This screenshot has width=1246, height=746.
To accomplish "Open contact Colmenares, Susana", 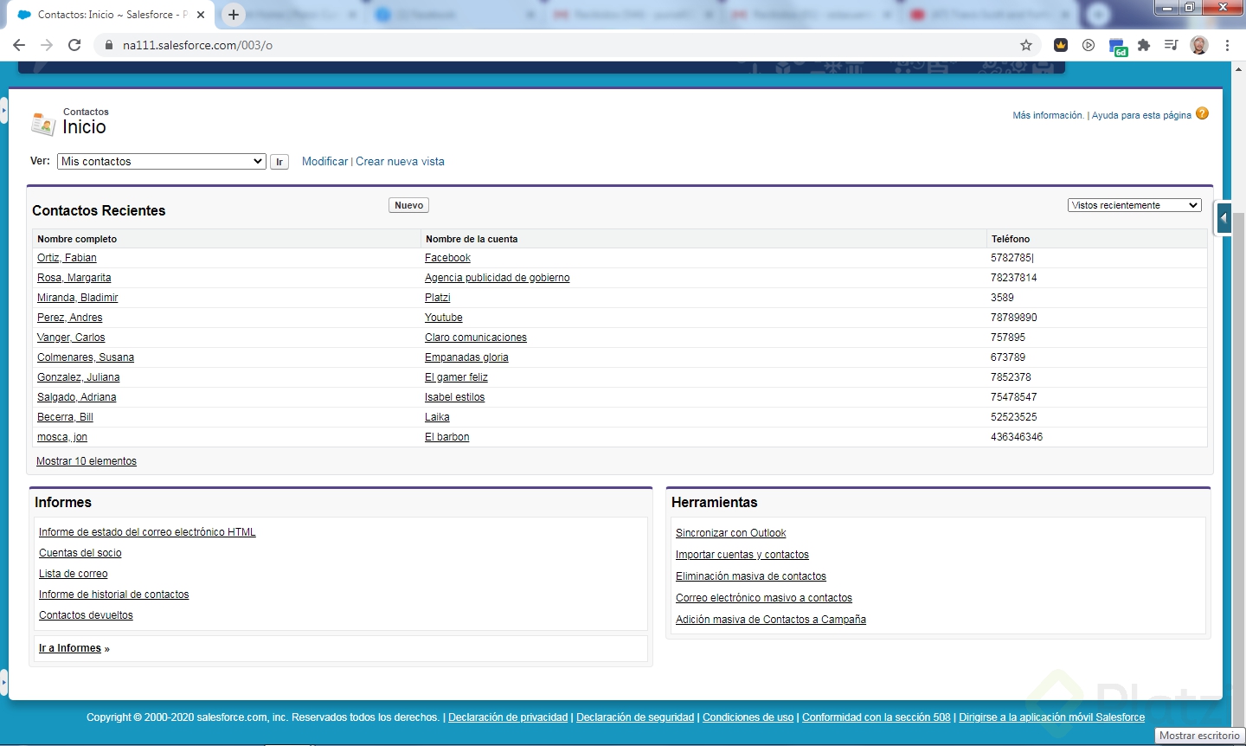I will tap(86, 357).
